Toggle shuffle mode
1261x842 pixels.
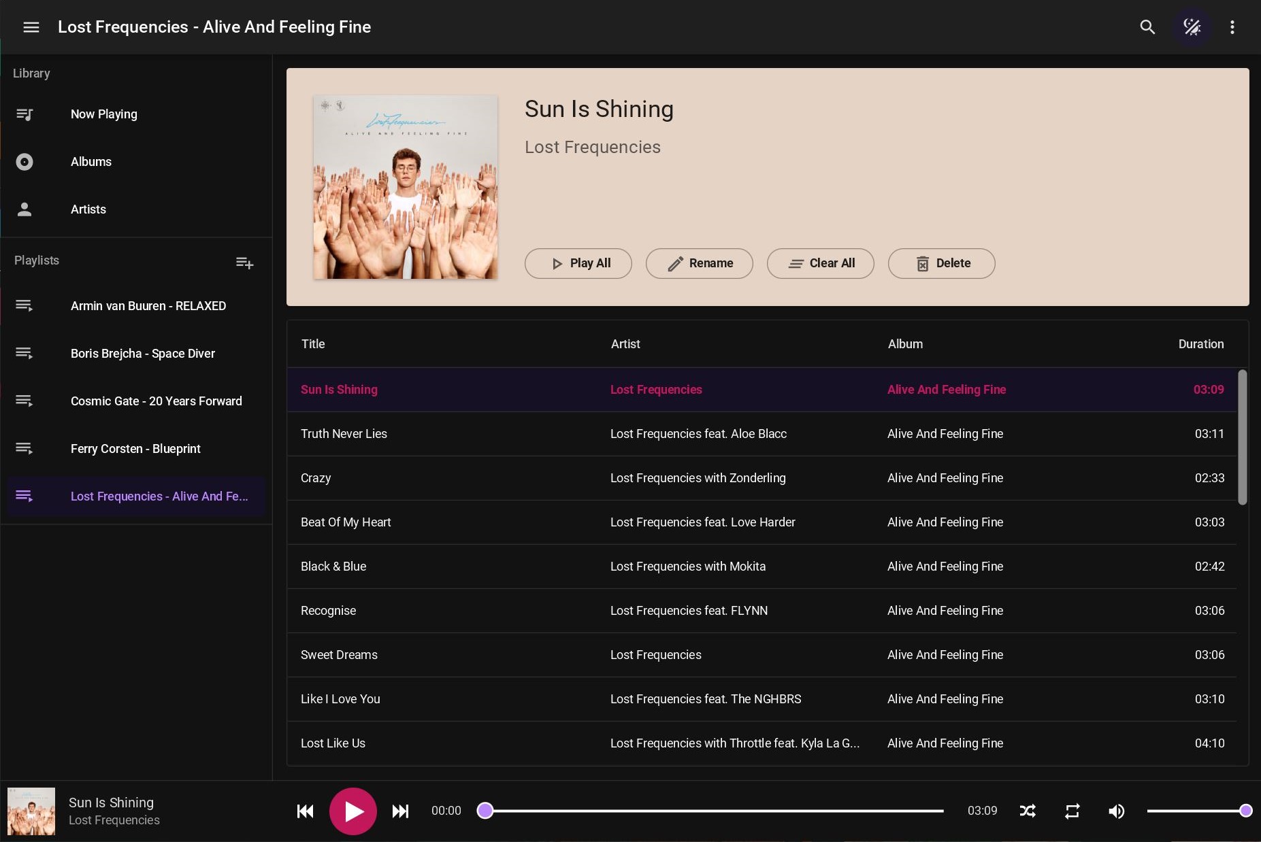(1028, 811)
